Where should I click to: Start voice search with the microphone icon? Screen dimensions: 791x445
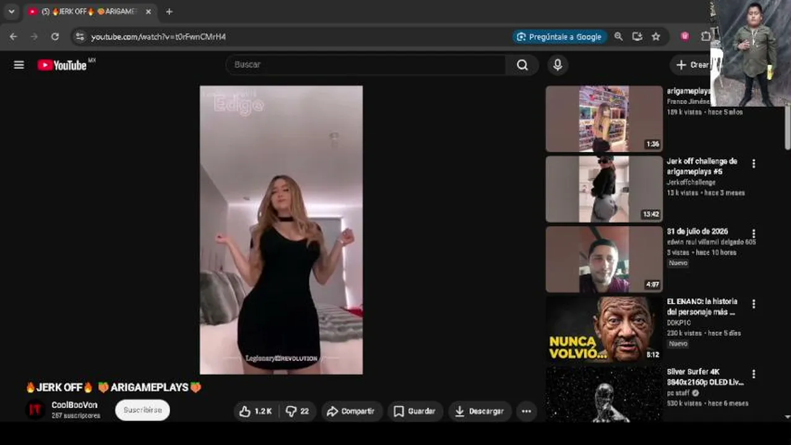pyautogui.click(x=558, y=65)
